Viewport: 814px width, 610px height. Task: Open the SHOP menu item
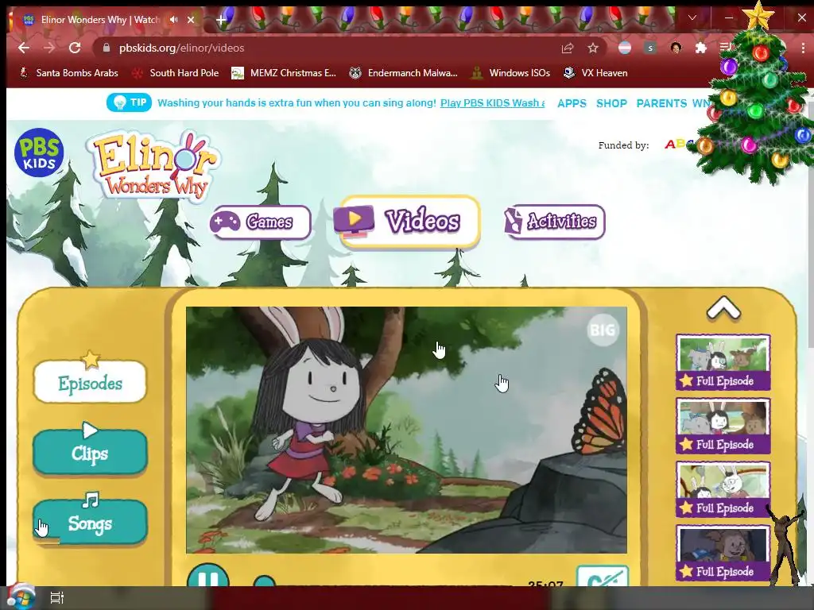tap(611, 103)
